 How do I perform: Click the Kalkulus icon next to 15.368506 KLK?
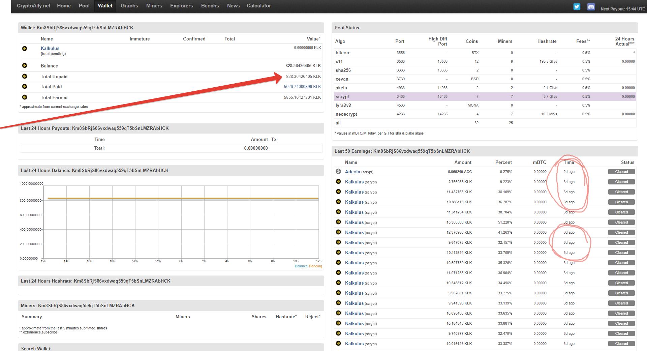338,222
